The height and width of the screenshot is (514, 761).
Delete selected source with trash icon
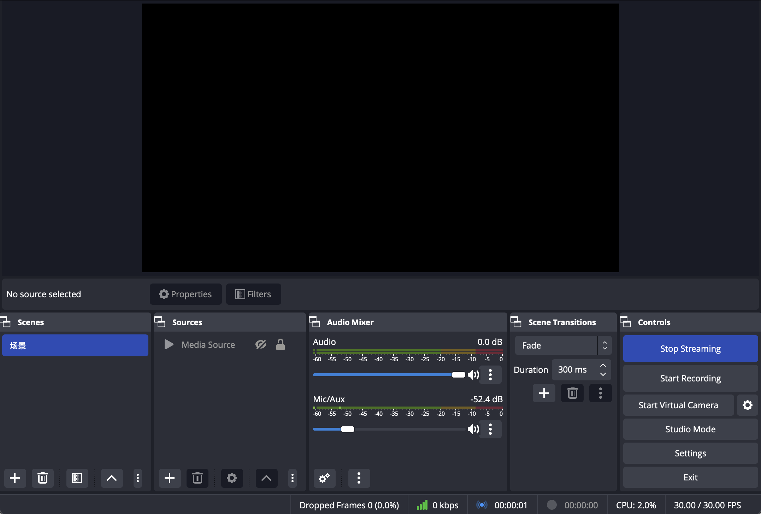pos(197,478)
